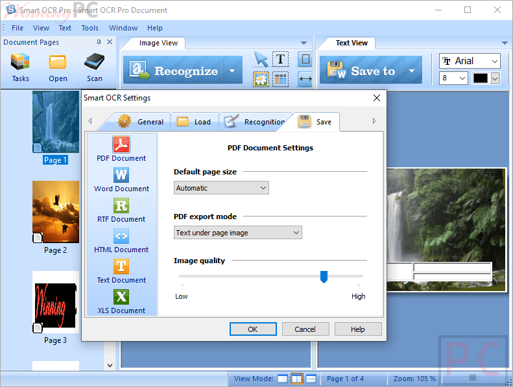Switch to the Recognition settings tab
Screen dimensions: 513x387
[x=254, y=122]
